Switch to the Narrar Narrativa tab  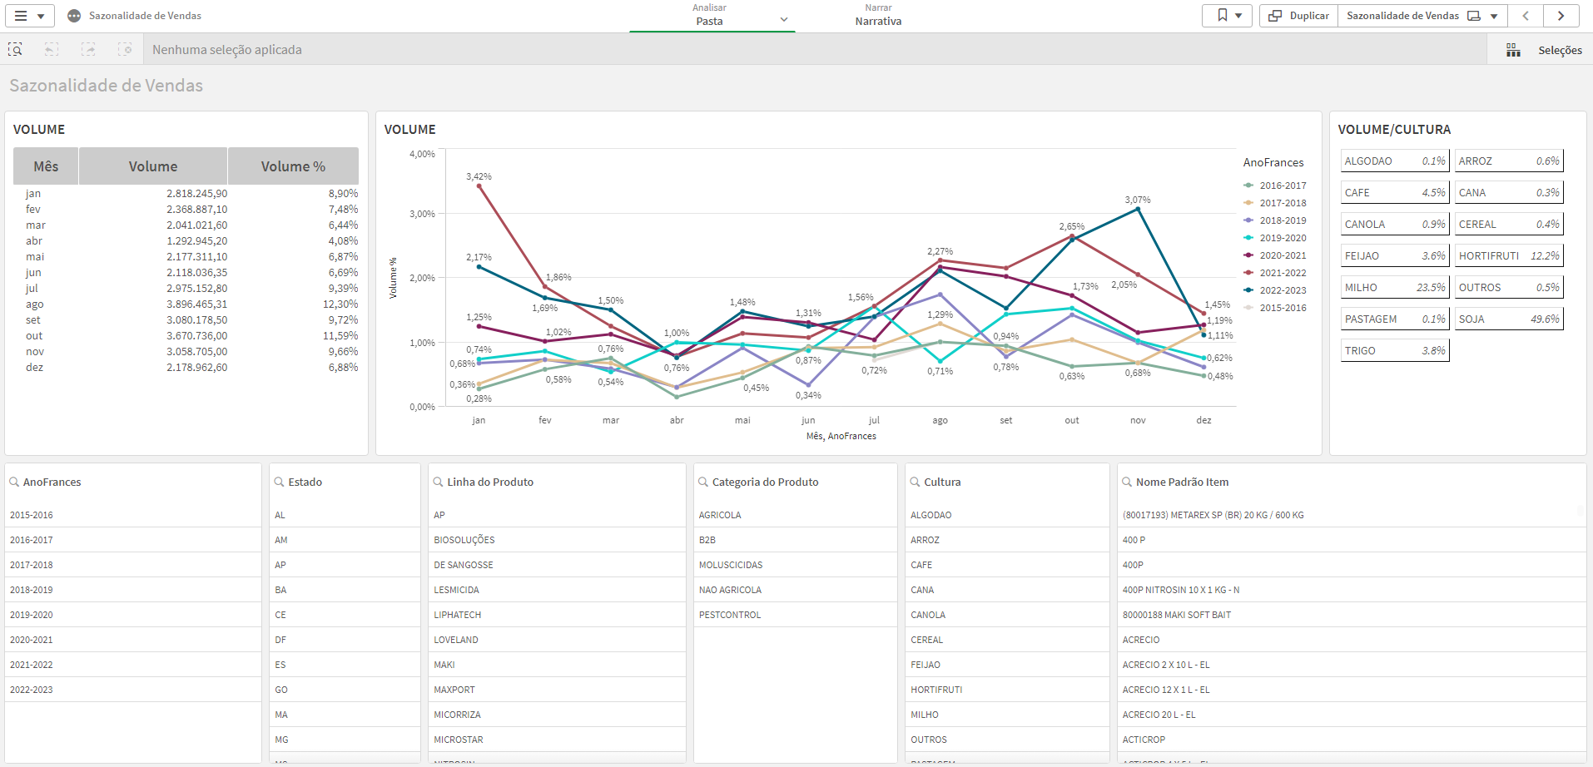pos(878,15)
